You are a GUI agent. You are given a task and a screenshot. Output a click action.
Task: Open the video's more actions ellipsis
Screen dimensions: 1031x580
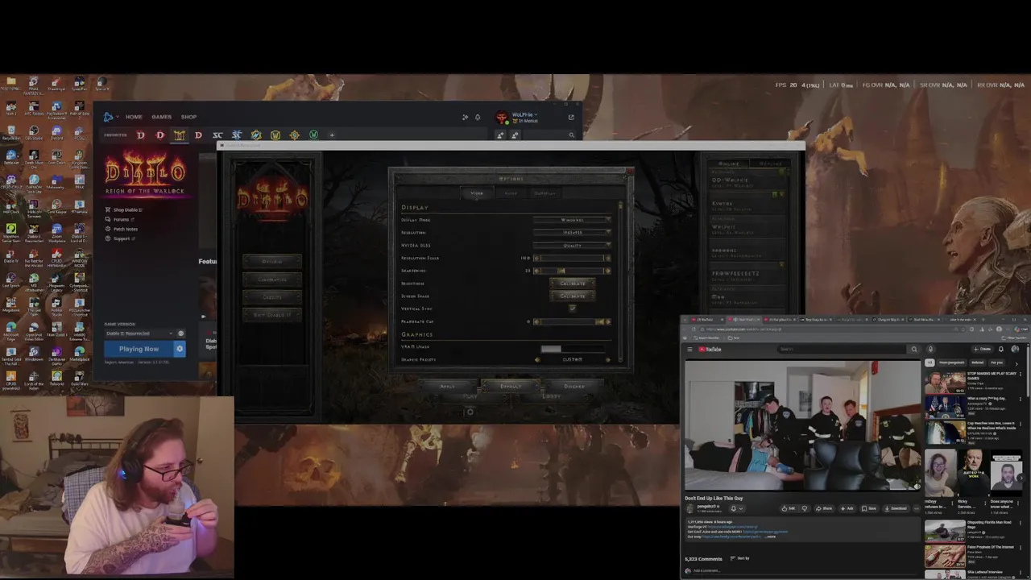click(916, 508)
